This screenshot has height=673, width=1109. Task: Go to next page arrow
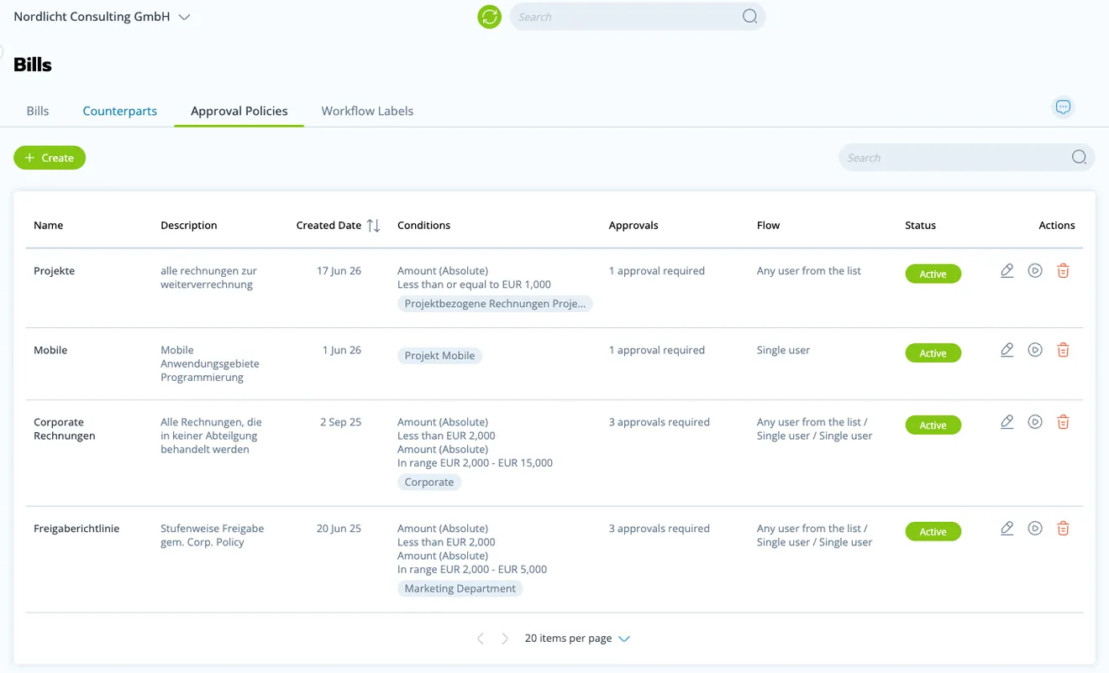pyautogui.click(x=505, y=639)
